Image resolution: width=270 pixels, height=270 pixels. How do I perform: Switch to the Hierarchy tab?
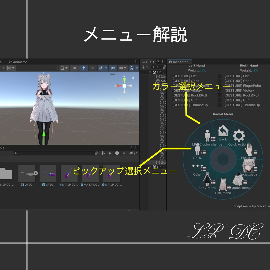click(147, 62)
